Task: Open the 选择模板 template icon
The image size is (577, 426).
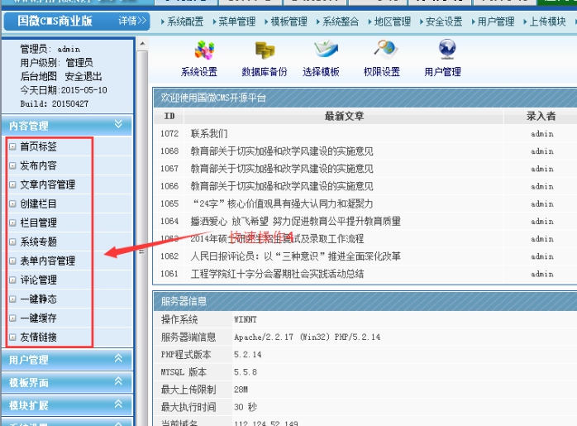Action: pyautogui.click(x=321, y=52)
